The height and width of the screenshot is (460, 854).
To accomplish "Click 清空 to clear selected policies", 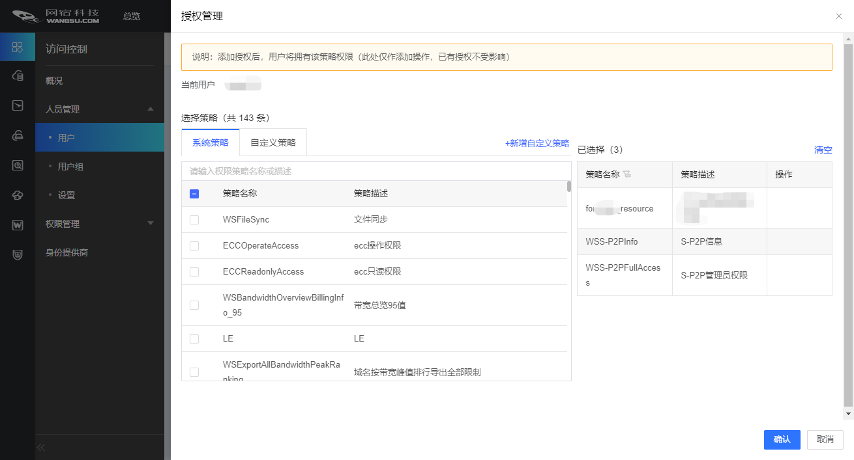I will point(823,150).
